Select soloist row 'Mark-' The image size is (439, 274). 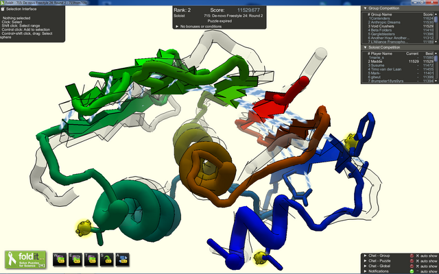[401, 73]
